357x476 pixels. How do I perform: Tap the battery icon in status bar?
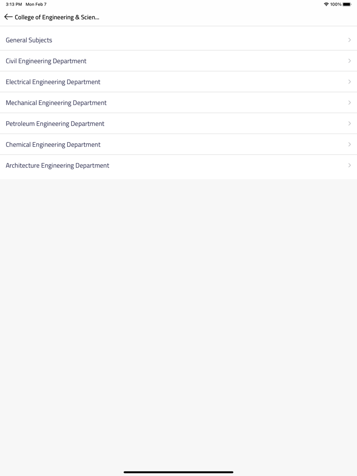point(347,5)
